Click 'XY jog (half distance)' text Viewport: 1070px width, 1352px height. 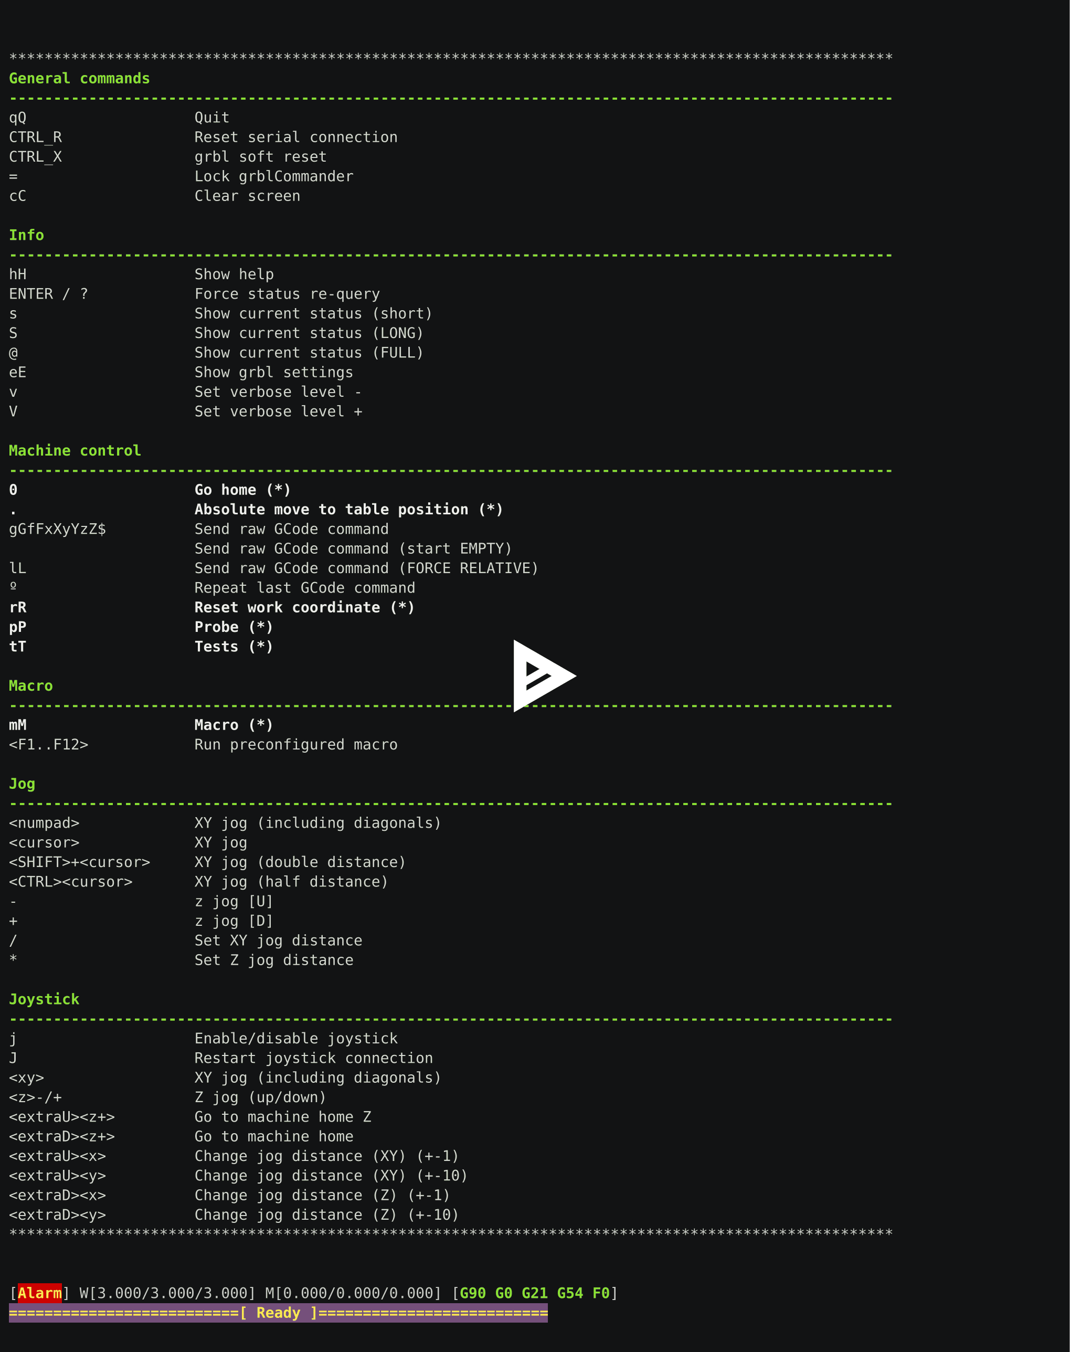291,882
